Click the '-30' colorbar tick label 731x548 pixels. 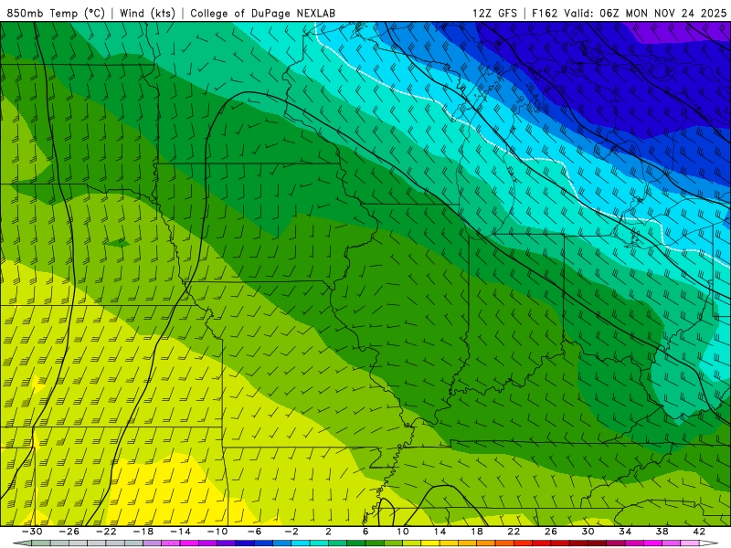(32, 532)
